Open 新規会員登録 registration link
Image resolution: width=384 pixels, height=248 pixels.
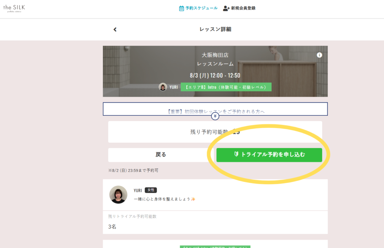click(x=239, y=8)
